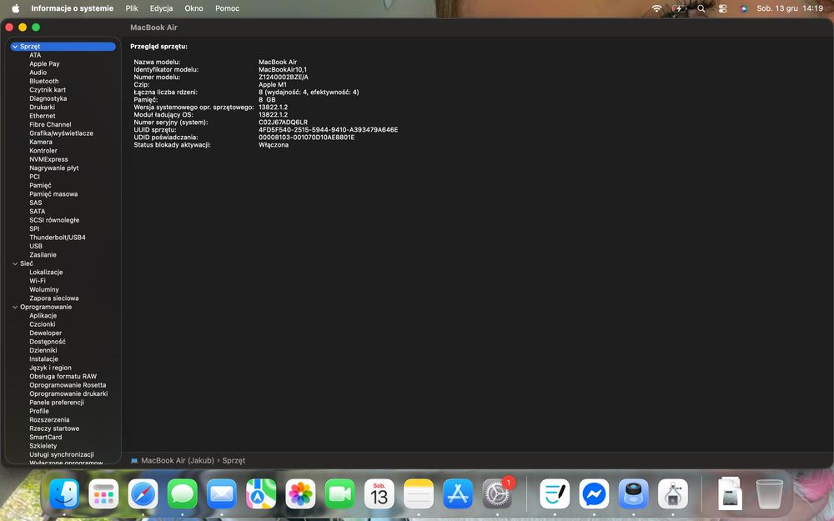Open the disk image file in Dock
Screen dimensions: 834x521
coord(731,493)
